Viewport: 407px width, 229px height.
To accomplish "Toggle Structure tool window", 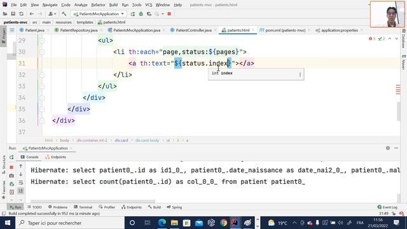I will (4, 164).
